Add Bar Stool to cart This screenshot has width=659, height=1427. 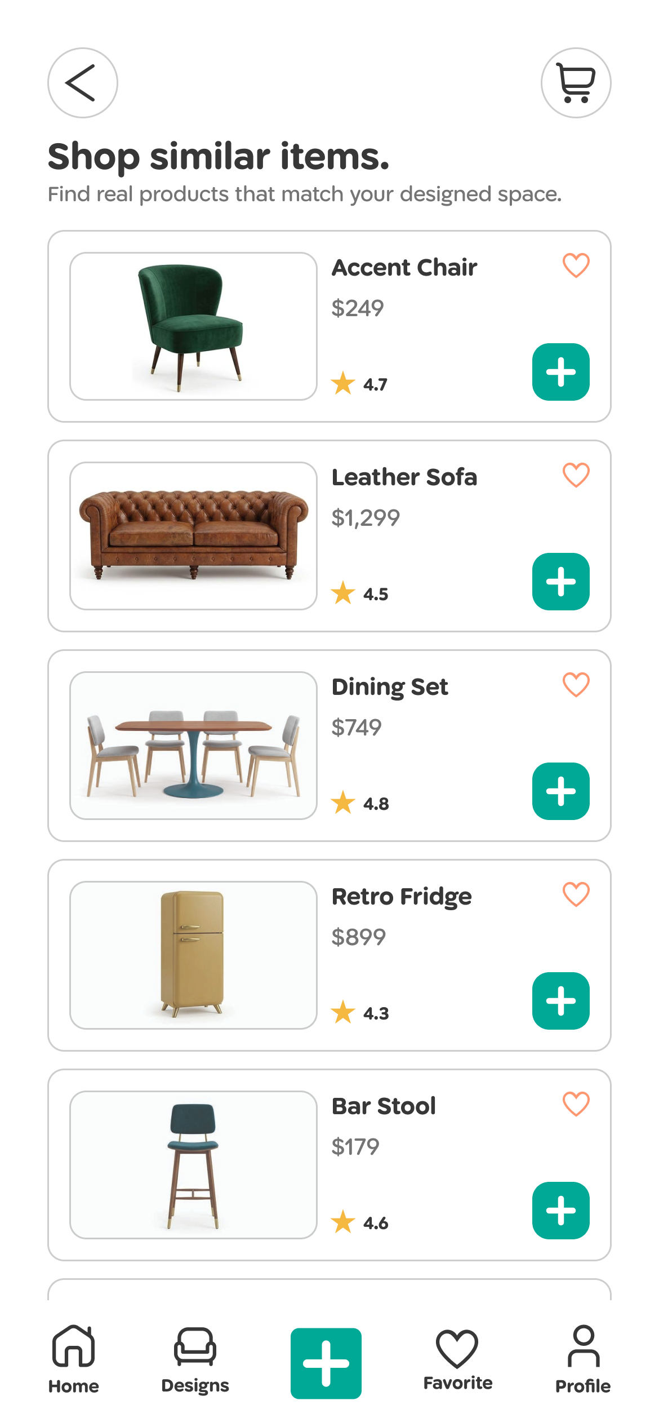[561, 1211]
